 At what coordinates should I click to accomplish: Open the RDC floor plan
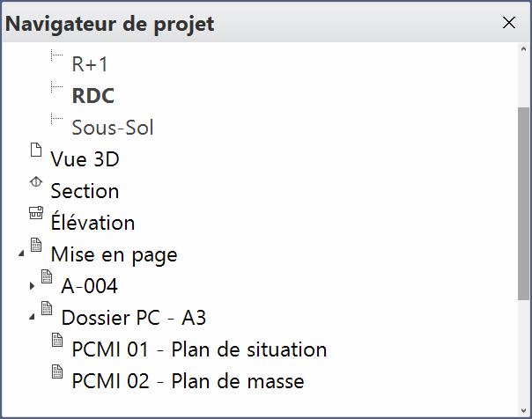(x=93, y=96)
